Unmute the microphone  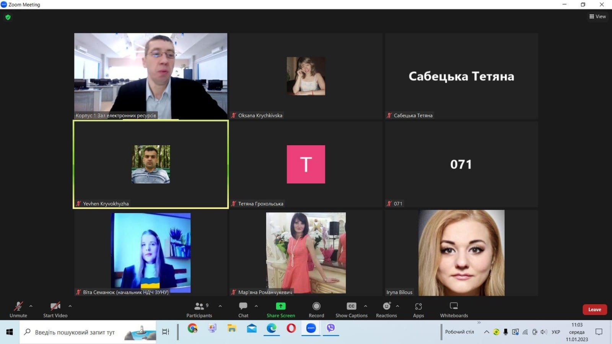18,310
